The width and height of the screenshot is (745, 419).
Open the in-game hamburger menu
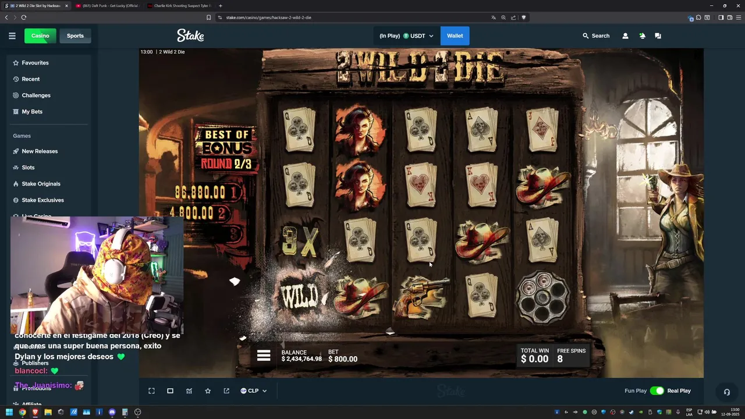[x=264, y=356]
